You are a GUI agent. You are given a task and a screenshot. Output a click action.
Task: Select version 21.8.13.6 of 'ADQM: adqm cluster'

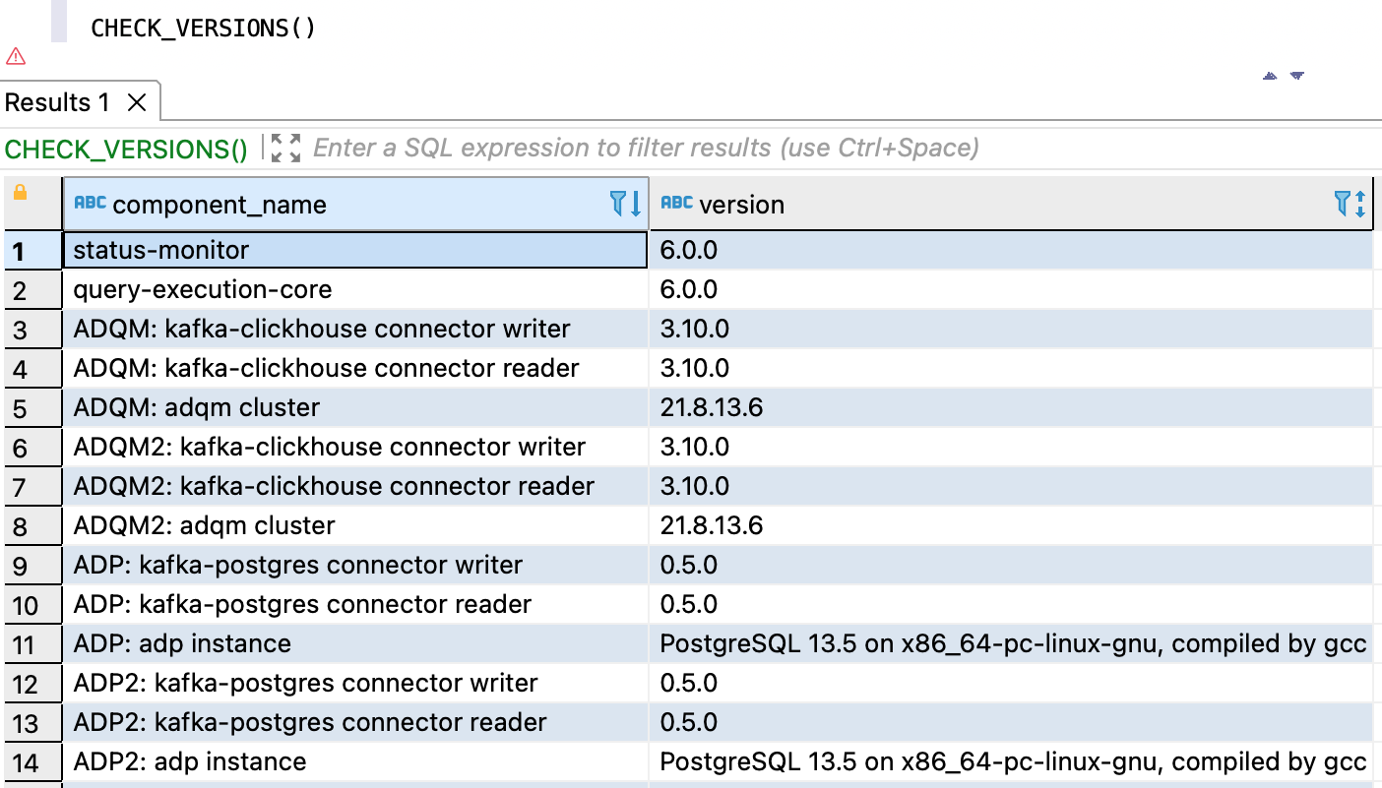(x=1011, y=407)
